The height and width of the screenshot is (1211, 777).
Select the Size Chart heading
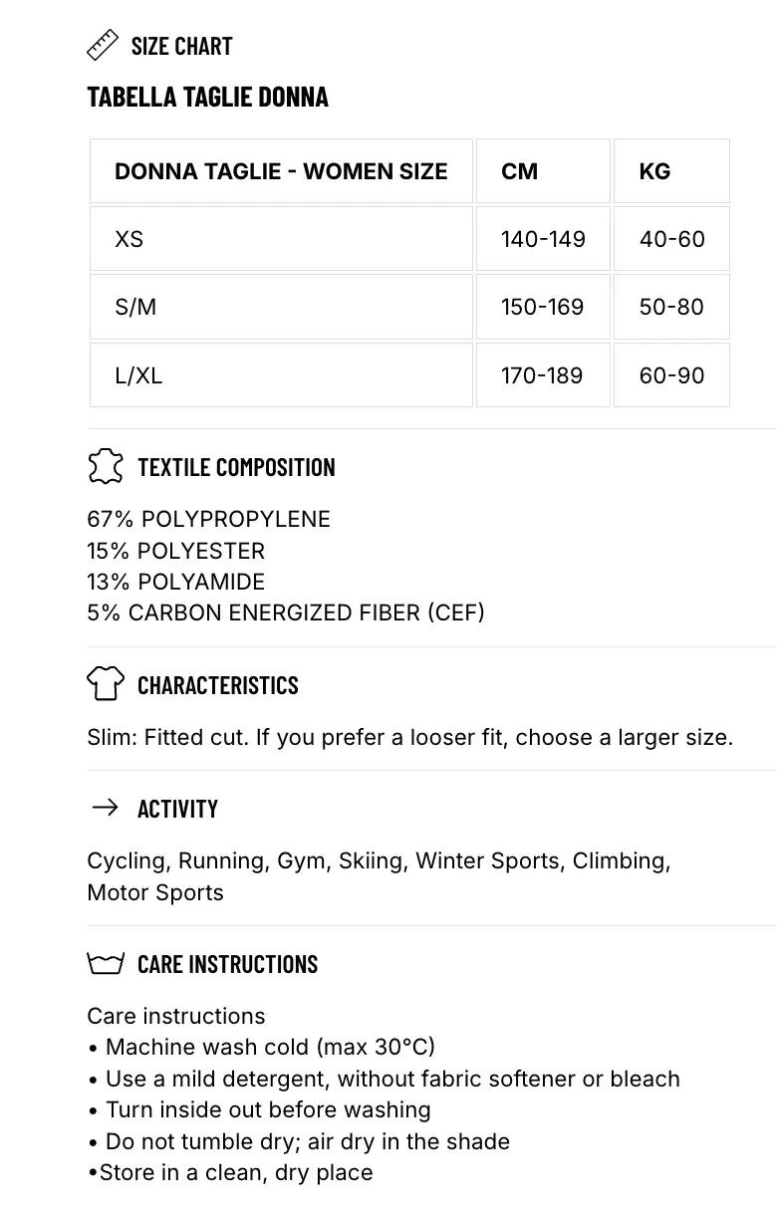coord(181,46)
